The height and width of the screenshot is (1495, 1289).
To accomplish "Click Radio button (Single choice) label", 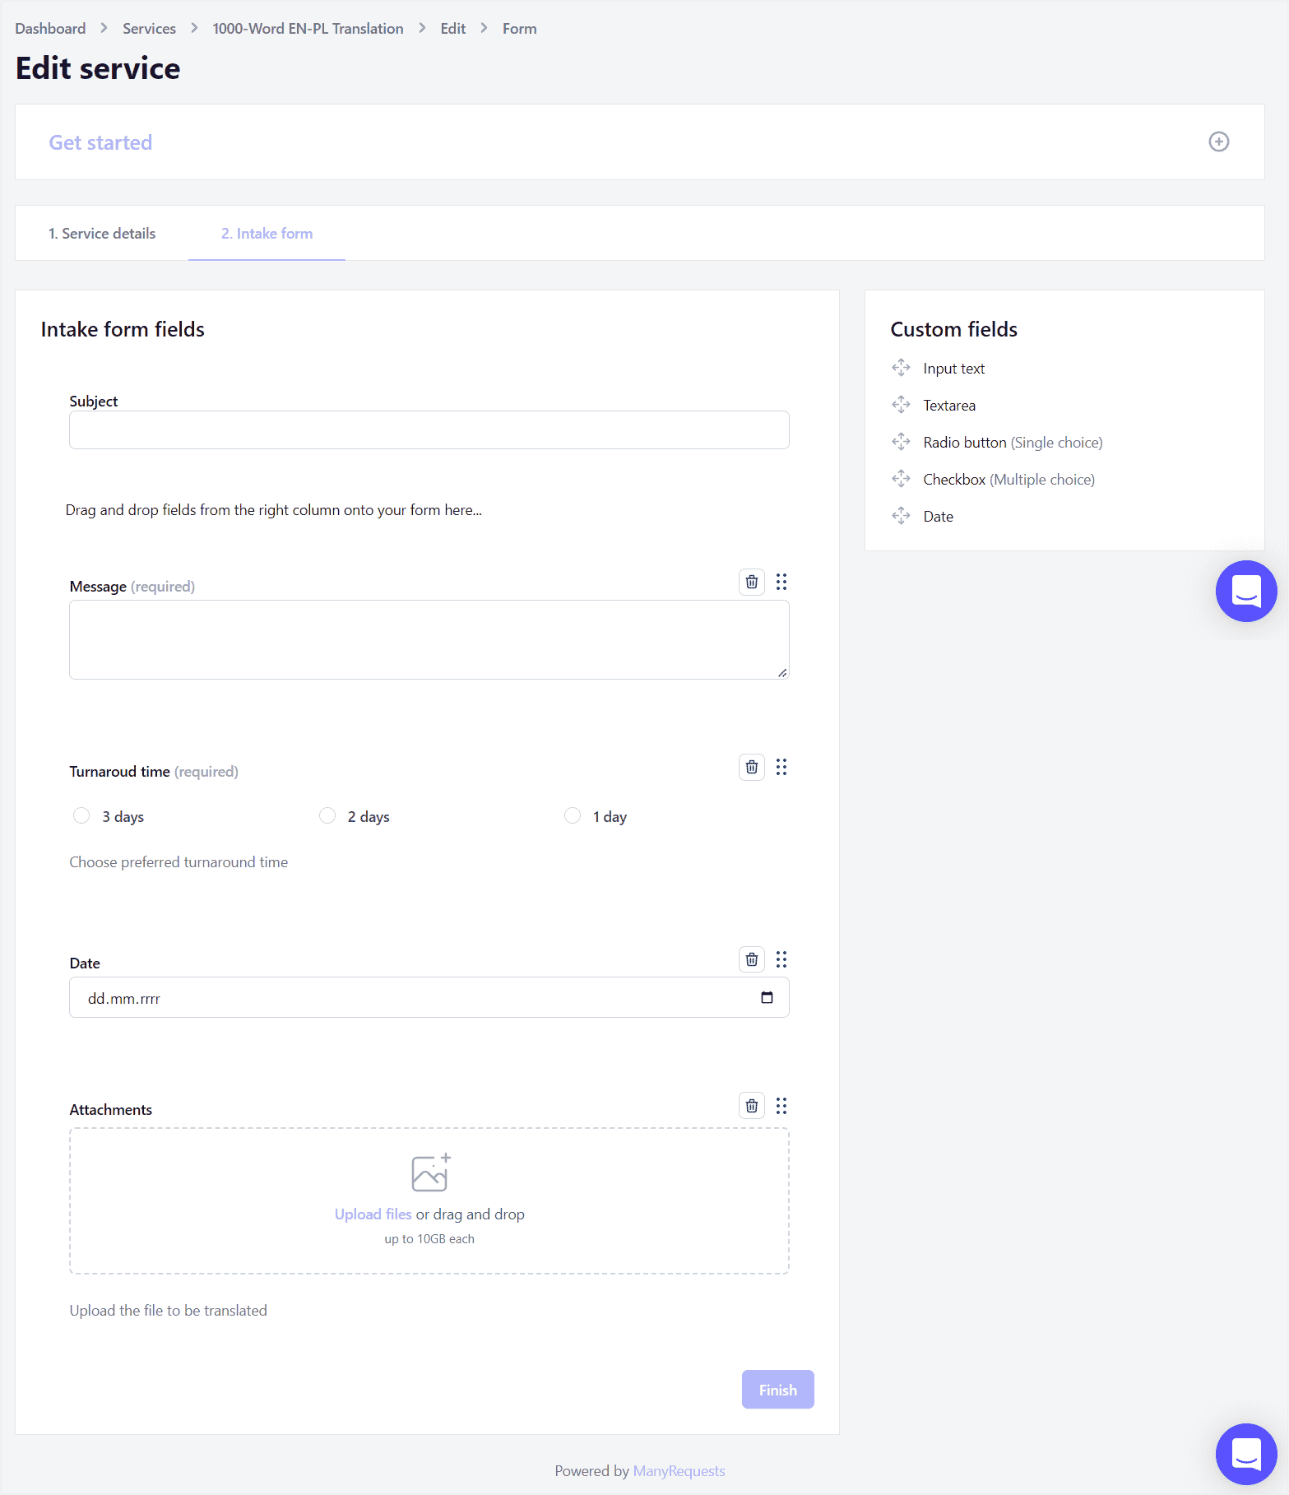I will pyautogui.click(x=1013, y=443).
